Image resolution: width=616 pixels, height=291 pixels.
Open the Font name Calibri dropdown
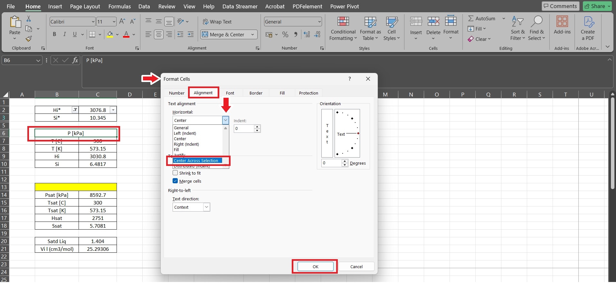93,22
